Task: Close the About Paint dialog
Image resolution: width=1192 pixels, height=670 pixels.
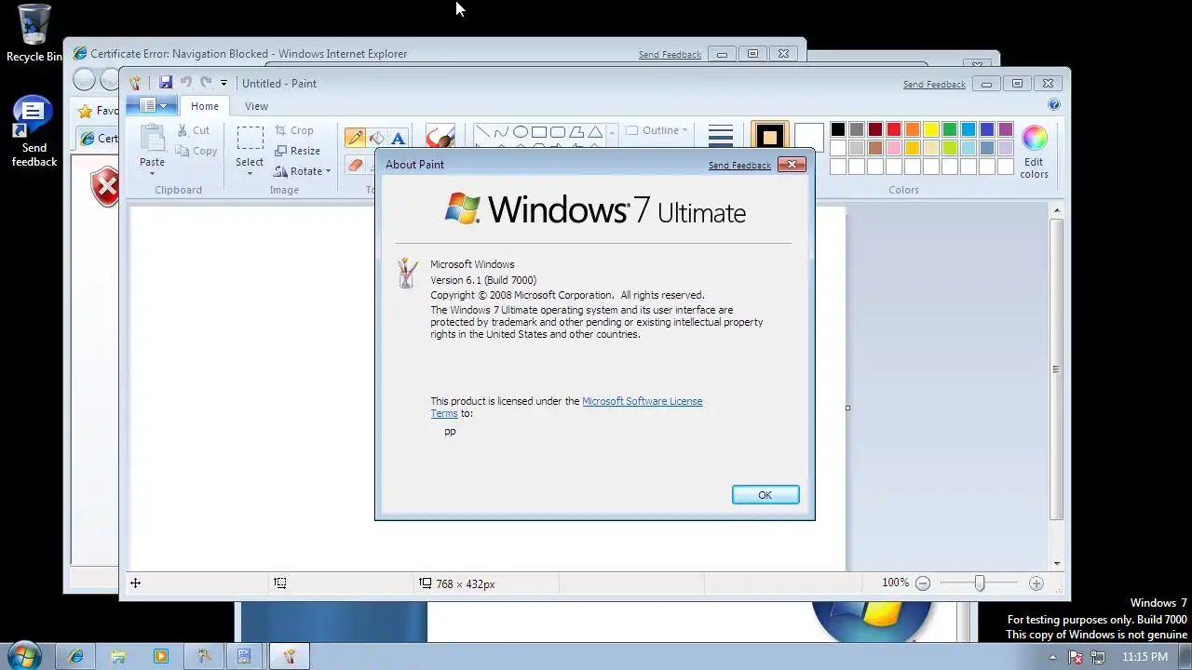Action: tap(792, 165)
